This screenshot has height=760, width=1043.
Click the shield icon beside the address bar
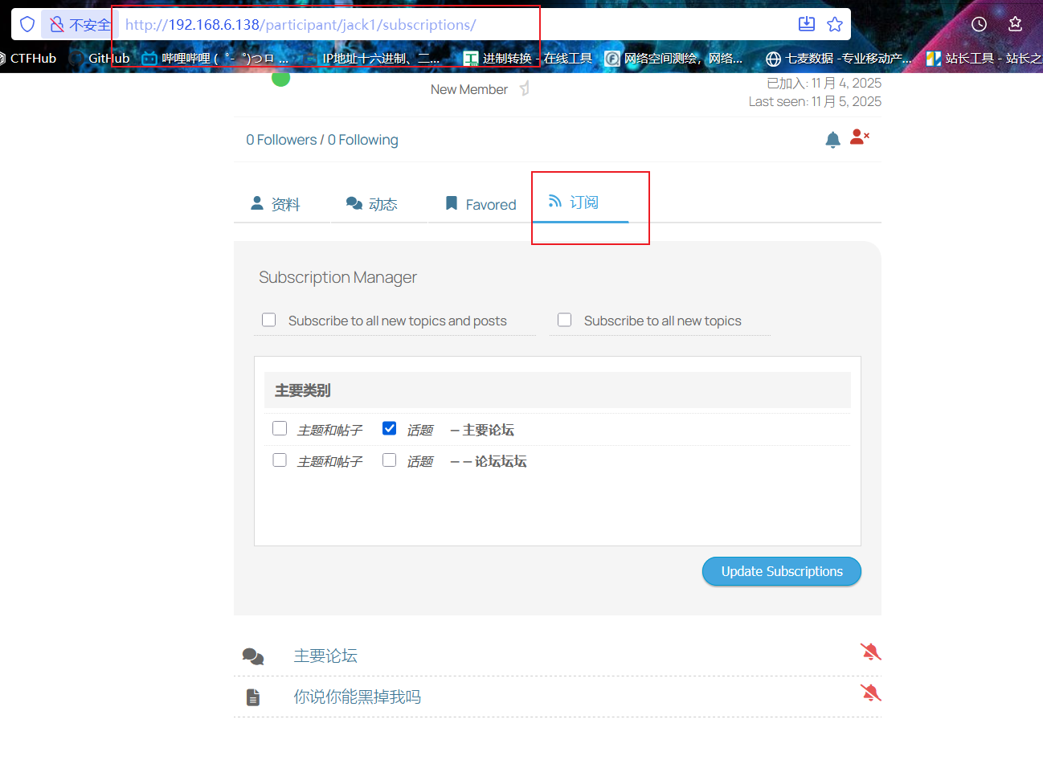(27, 24)
